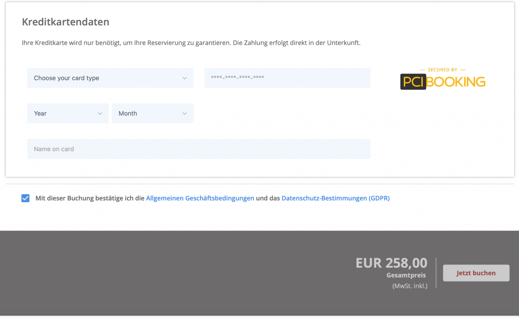Expand the Year expiry dropdown
The height and width of the screenshot is (318, 519).
pos(64,113)
